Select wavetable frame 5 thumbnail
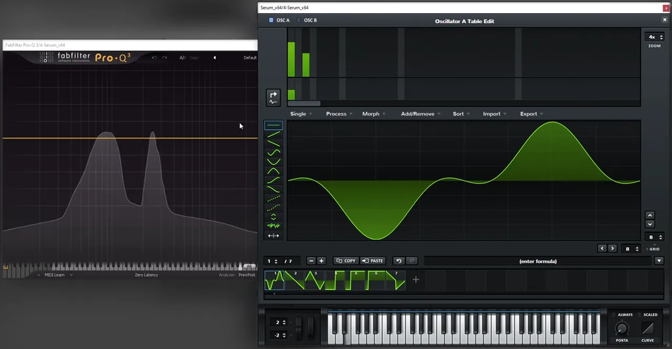This screenshot has width=672, height=349. [x=355, y=280]
